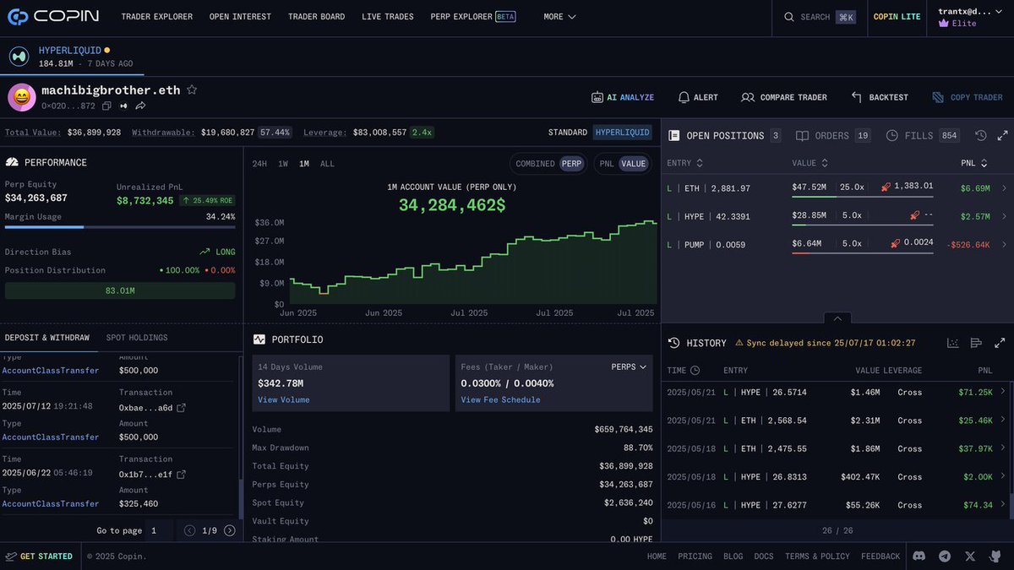Viewport: 1014px width, 570px height.
Task: Open user account trantx@d... menu
Action: (x=968, y=17)
